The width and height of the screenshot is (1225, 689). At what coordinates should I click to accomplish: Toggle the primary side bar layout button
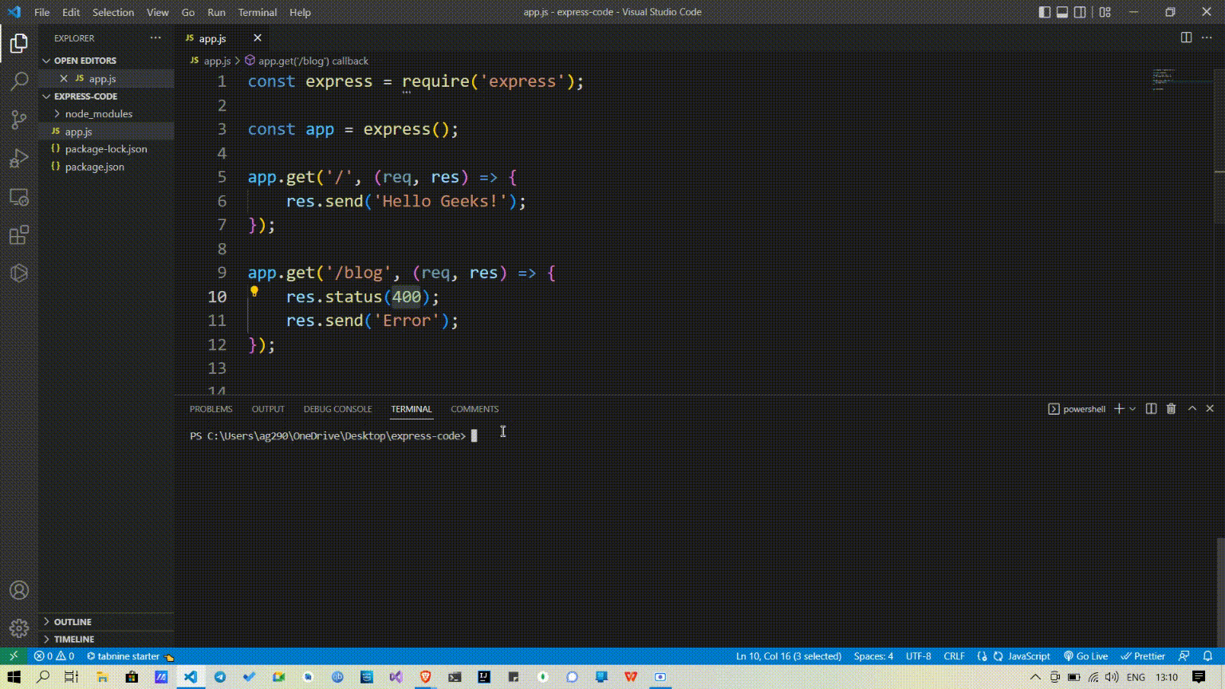(1045, 12)
